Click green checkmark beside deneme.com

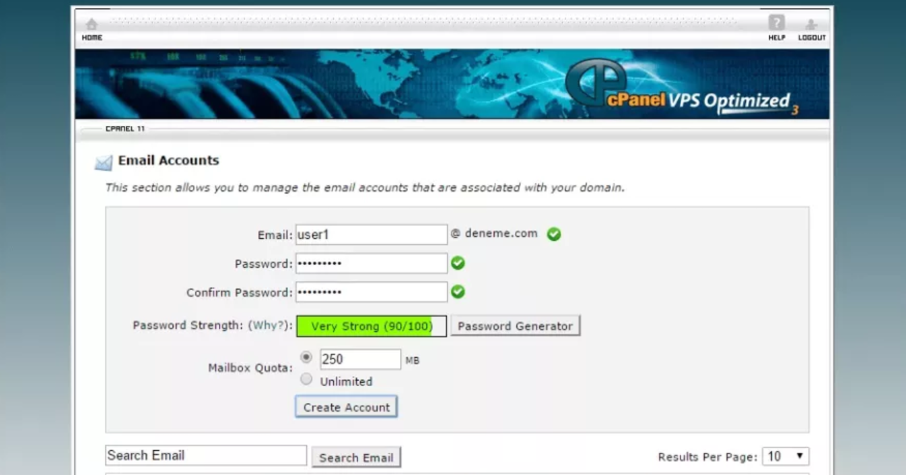tap(554, 234)
